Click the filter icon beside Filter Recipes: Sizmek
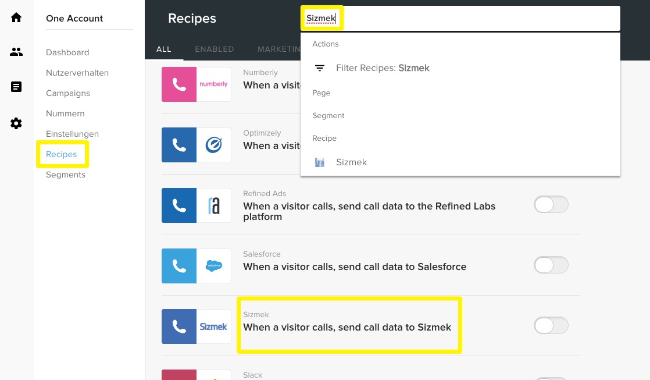Image resolution: width=650 pixels, height=380 pixels. 320,68
